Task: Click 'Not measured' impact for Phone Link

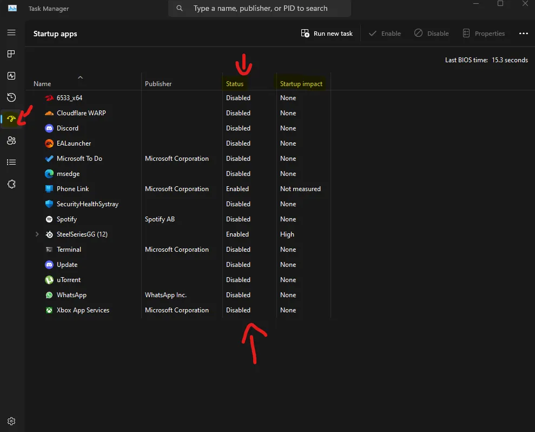Action: [x=300, y=189]
